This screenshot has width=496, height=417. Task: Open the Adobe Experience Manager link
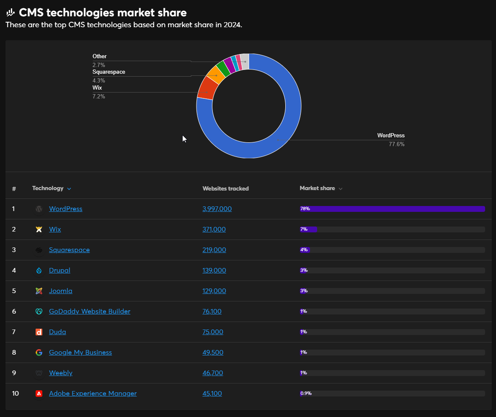click(x=93, y=394)
